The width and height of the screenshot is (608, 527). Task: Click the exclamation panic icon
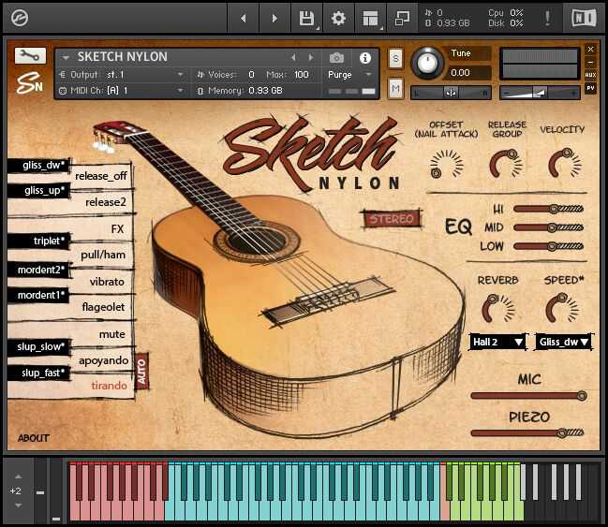(x=547, y=18)
